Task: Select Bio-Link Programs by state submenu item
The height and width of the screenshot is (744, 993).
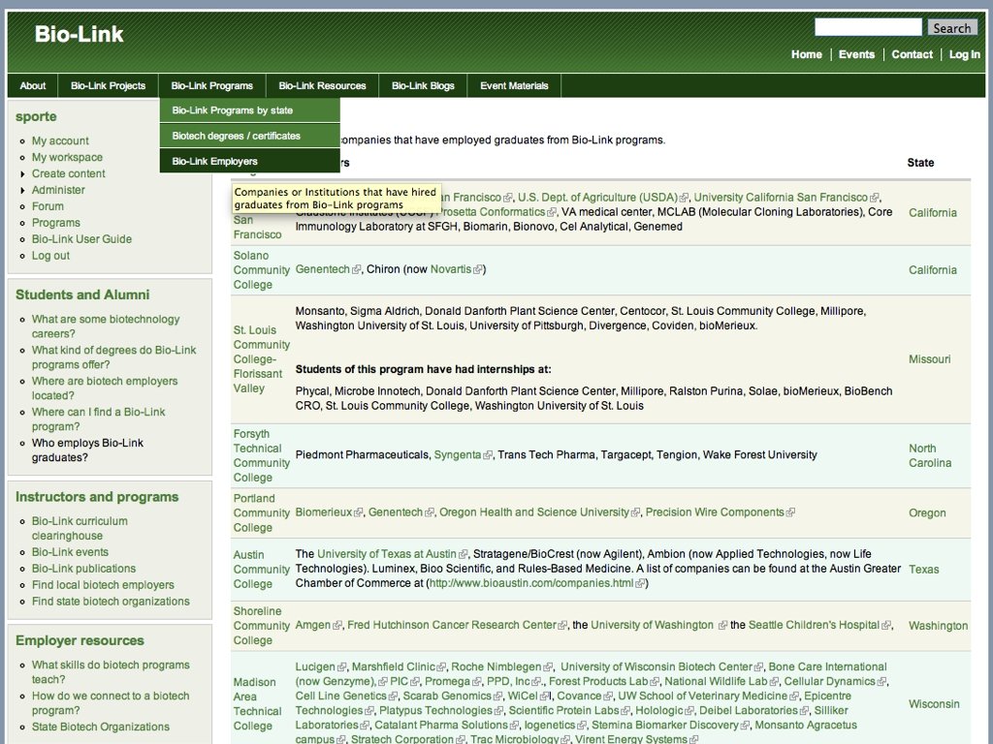Action: (249, 110)
